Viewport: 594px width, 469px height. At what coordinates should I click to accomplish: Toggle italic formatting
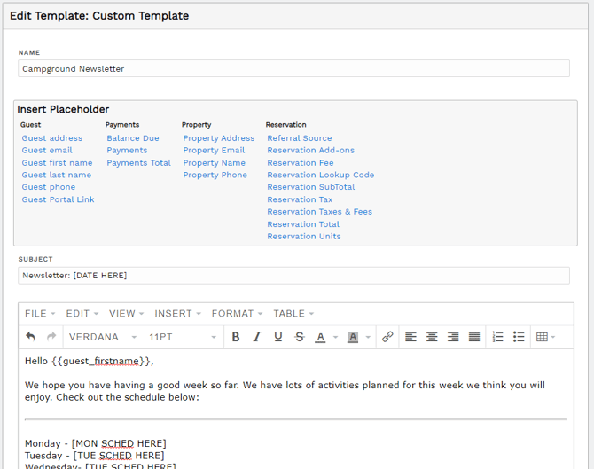[x=257, y=336]
